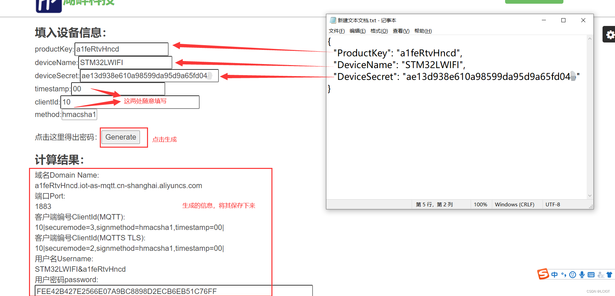
Task: Click the 第 5 行, 第 2 列 status entry
Action: pos(434,205)
